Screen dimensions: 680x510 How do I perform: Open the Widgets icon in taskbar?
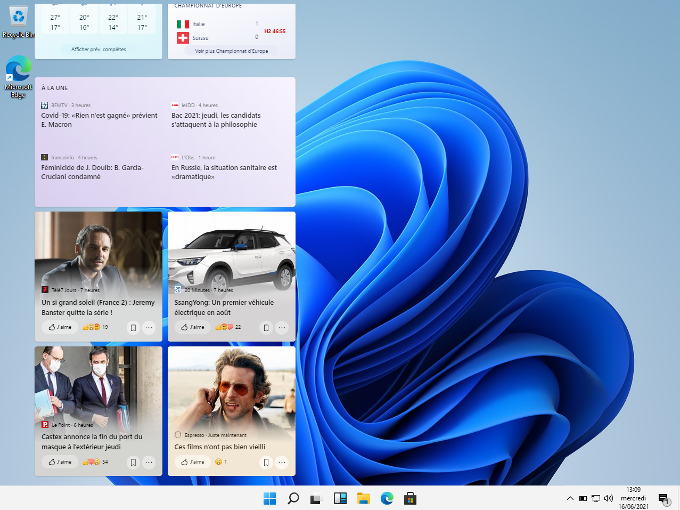(x=340, y=498)
